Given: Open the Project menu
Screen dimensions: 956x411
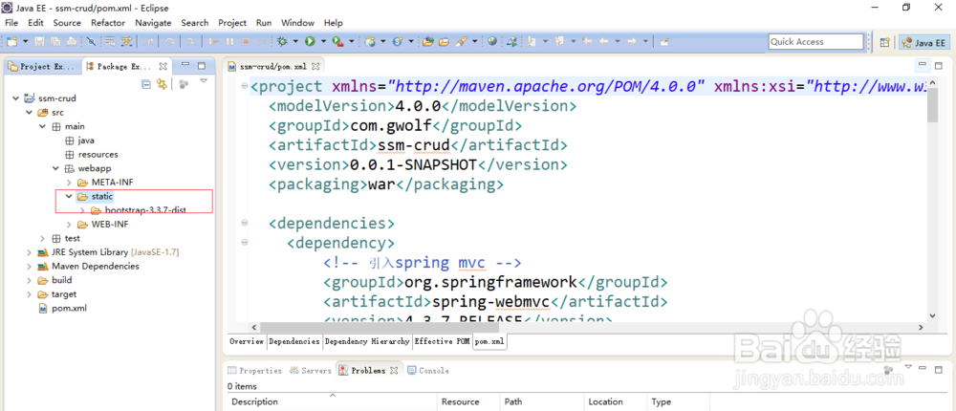Looking at the screenshot, I should pos(232,23).
